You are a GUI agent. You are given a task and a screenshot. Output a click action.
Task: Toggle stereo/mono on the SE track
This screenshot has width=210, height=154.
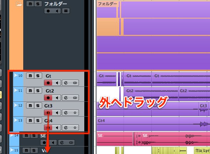pos(71,143)
